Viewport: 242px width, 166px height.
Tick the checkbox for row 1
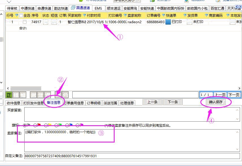[25, 22]
